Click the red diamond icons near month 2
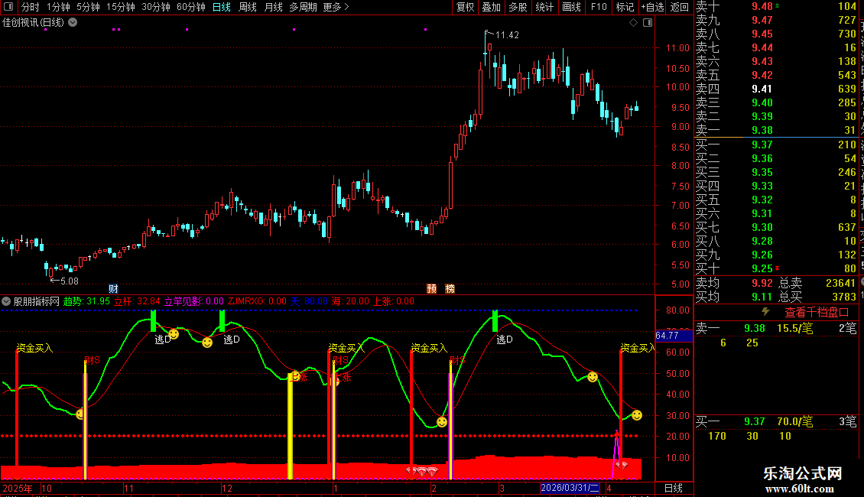 422,471
